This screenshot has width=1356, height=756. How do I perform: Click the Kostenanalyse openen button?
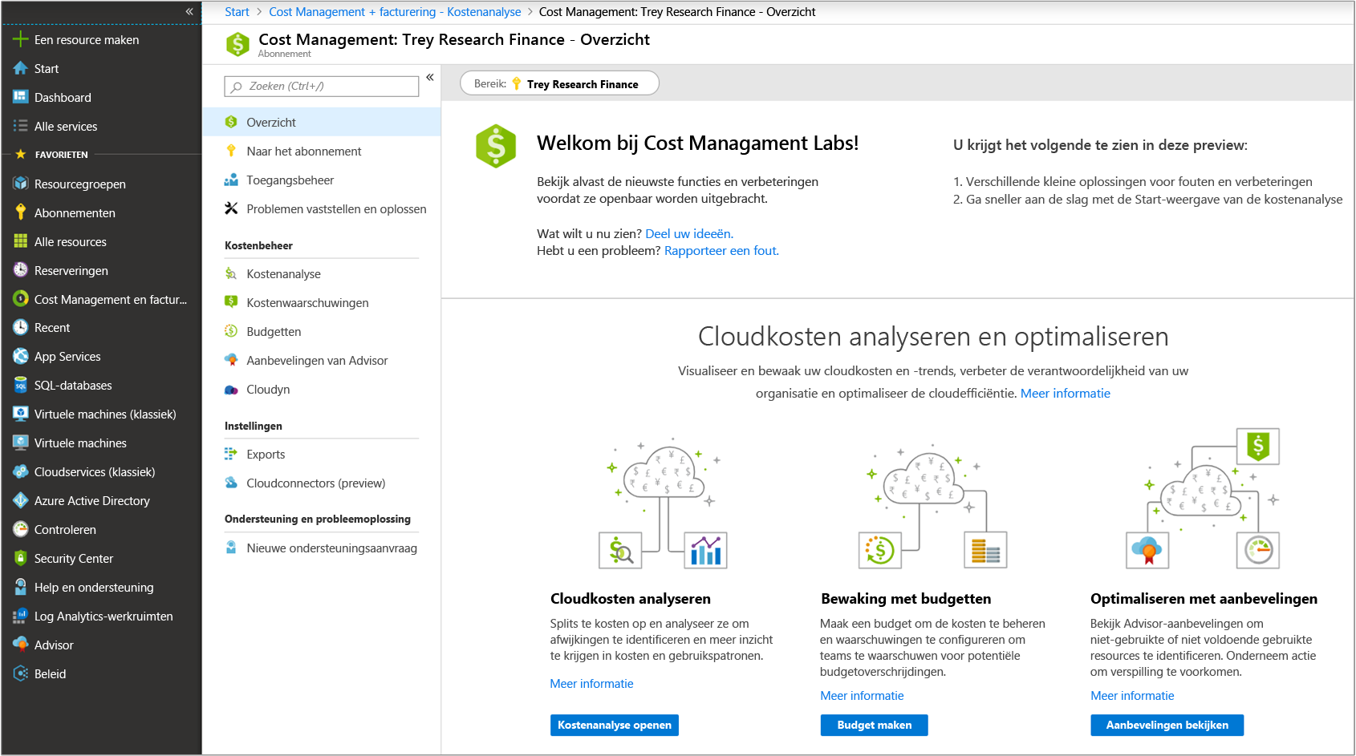pos(615,725)
